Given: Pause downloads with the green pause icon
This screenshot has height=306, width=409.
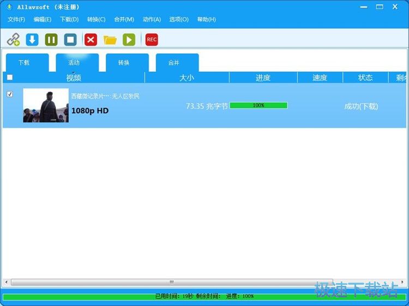Looking at the screenshot, I should tap(51, 39).
